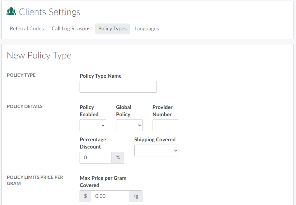This screenshot has width=296, height=205.
Task: Click into the Provider Number field
Action: point(166,125)
